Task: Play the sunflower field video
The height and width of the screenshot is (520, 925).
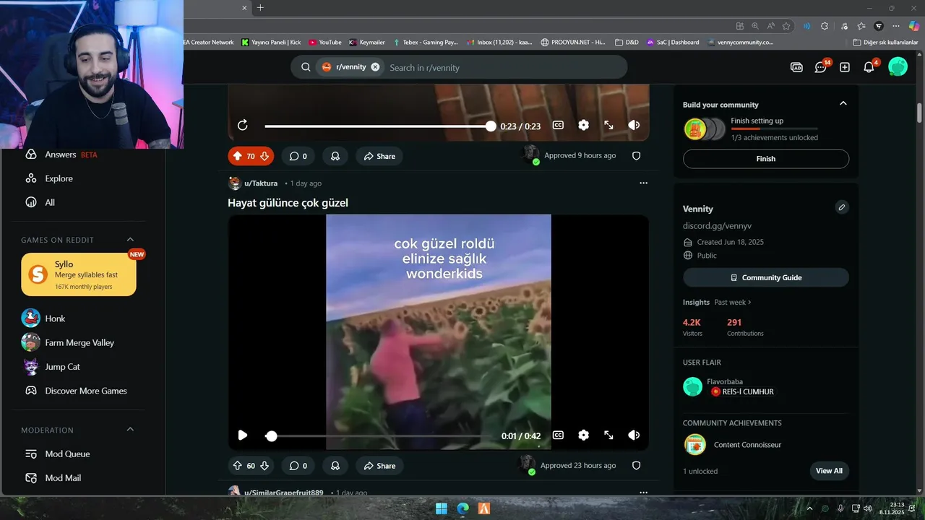Action: 243,435
